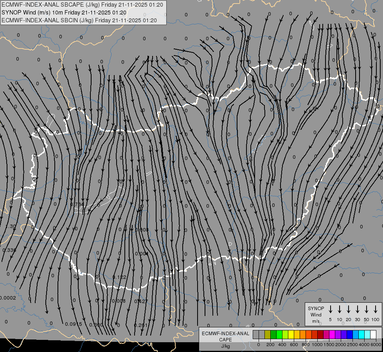Choose the pure blue CAPE swatch
The image size is (383, 352).
point(349,334)
